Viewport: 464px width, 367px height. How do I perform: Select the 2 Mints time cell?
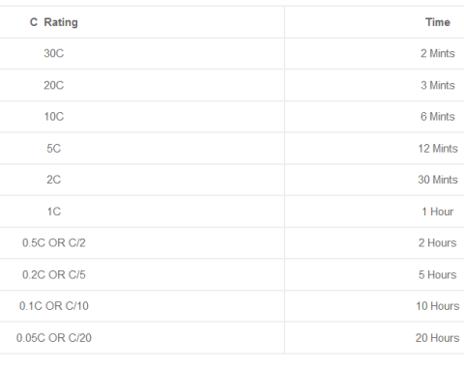[x=438, y=53]
